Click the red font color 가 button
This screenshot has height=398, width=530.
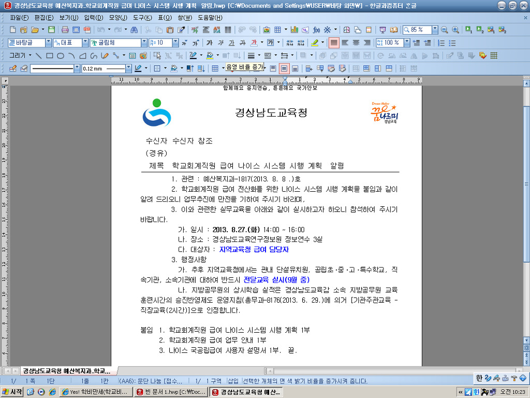tap(254, 42)
